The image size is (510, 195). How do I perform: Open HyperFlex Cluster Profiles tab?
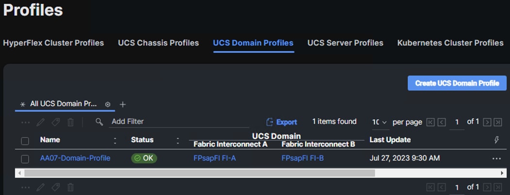pyautogui.click(x=53, y=43)
